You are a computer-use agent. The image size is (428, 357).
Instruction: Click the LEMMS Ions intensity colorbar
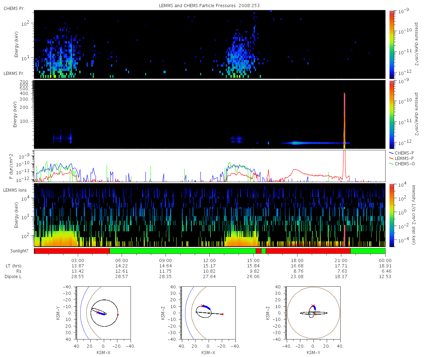pyautogui.click(x=392, y=215)
